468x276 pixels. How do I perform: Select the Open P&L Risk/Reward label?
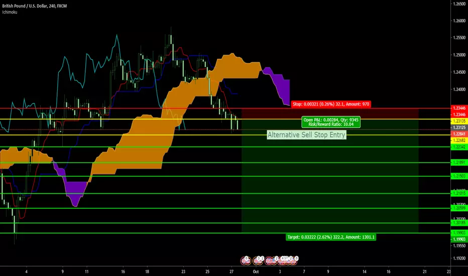click(331, 122)
